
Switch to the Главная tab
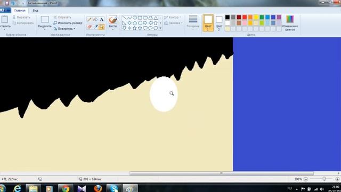(x=20, y=11)
